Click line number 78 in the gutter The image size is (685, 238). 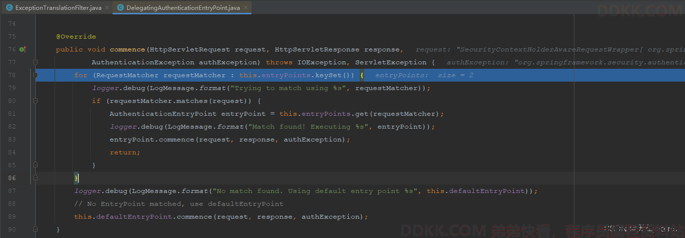pos(12,75)
